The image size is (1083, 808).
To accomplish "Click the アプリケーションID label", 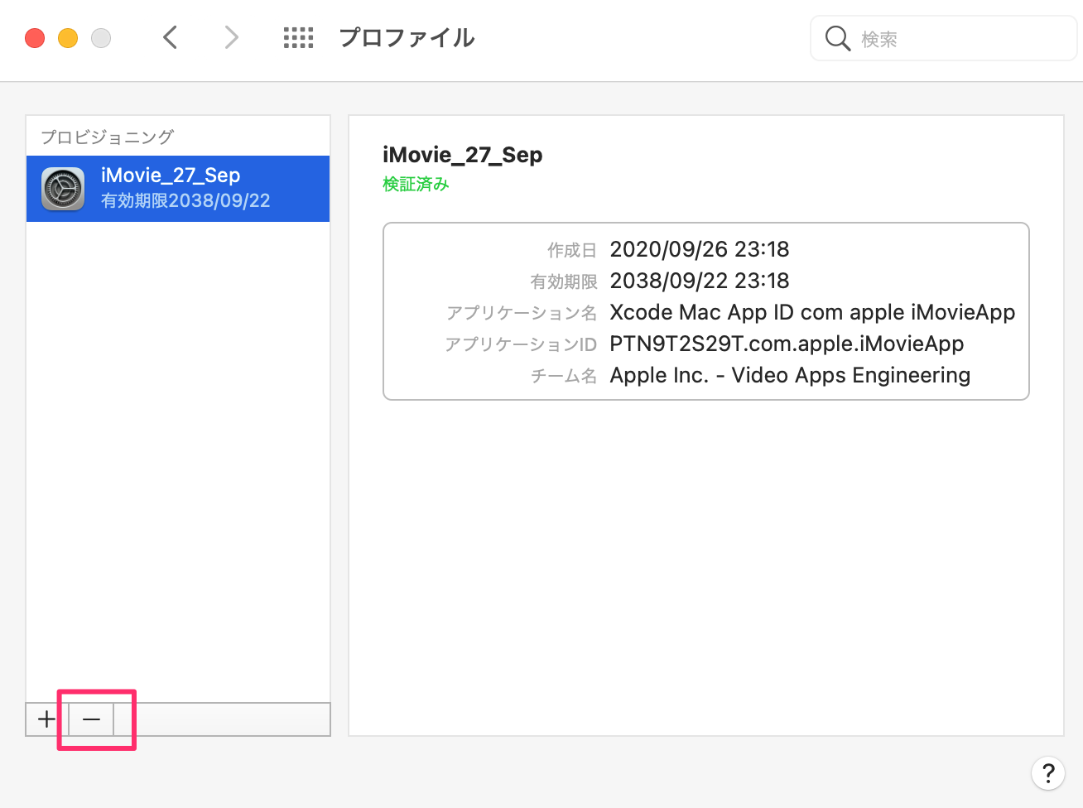I will click(x=521, y=344).
